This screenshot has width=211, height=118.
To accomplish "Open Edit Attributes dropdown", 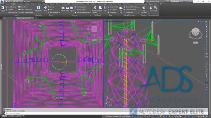I will coord(54,12).
